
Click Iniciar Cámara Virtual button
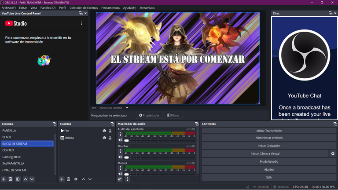[x=265, y=153]
